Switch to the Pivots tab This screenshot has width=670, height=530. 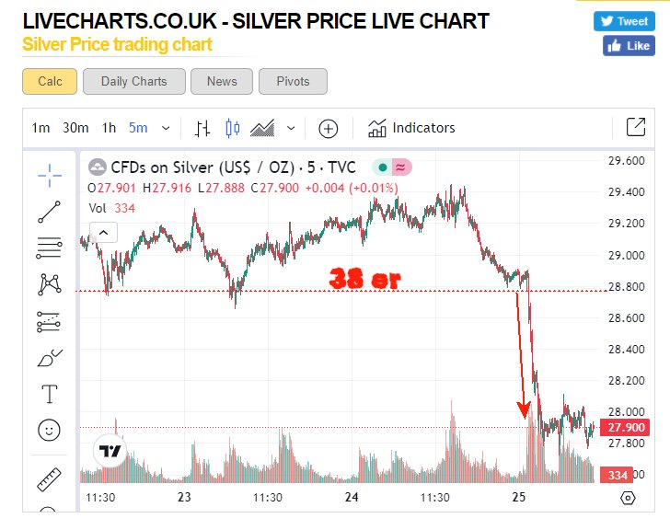293,81
